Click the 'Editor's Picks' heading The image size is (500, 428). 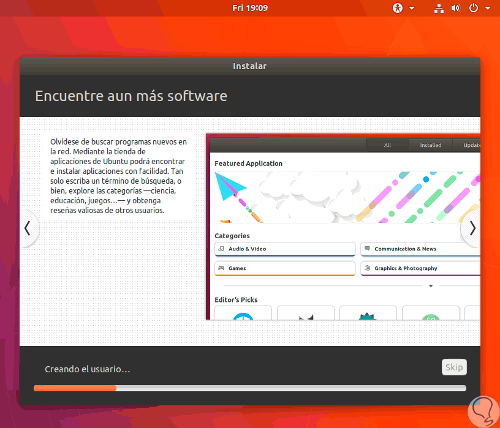(x=236, y=299)
